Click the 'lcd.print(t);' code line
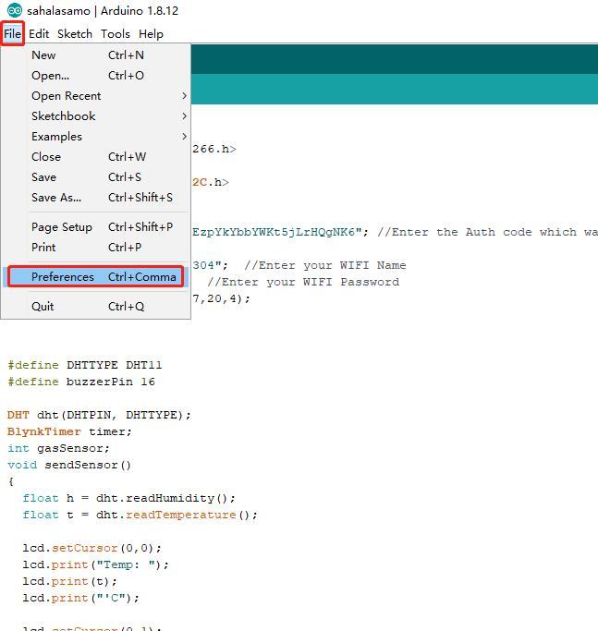 point(69,581)
